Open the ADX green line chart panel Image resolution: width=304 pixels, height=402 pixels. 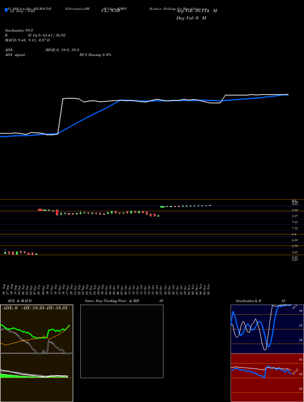(x=36, y=329)
